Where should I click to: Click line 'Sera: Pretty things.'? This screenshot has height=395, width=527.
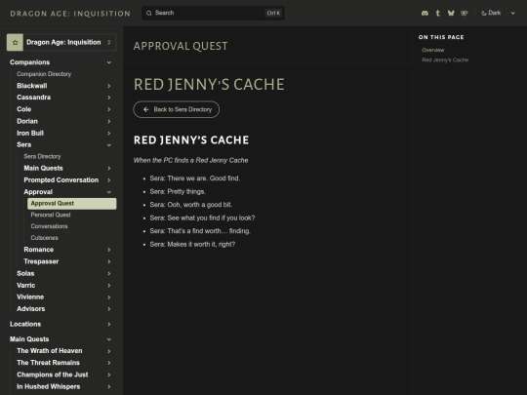(178, 192)
